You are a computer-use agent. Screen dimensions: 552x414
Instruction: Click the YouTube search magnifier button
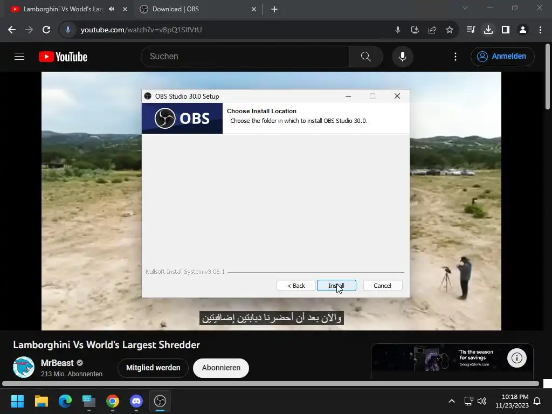[x=366, y=56]
